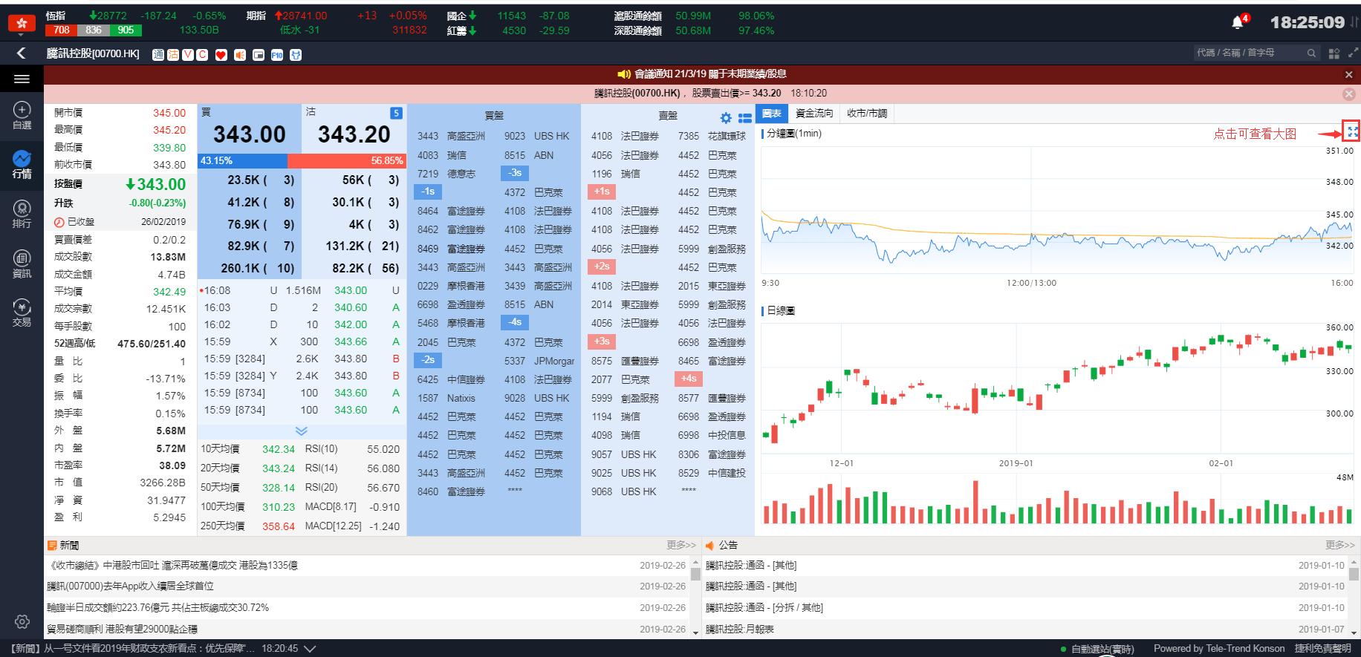Open news 騰訊(007000)去年App收入
This screenshot has height=657, width=1361.
click(130, 586)
